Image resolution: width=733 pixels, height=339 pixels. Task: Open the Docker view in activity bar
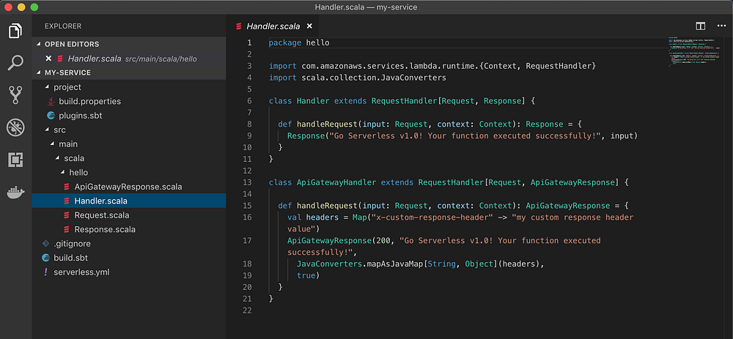15,192
